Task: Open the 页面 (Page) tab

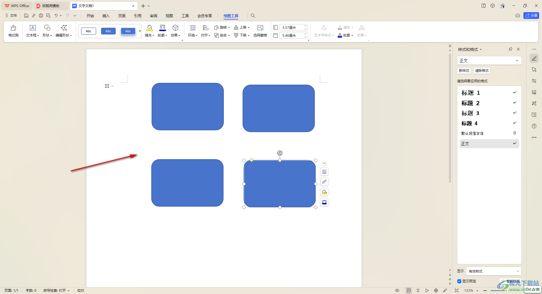Action: (x=122, y=16)
